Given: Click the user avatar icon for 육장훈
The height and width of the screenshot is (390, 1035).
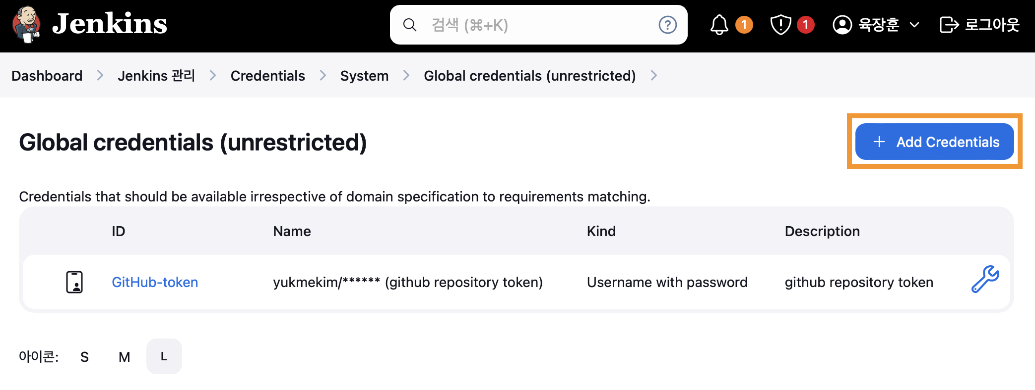Looking at the screenshot, I should point(842,25).
